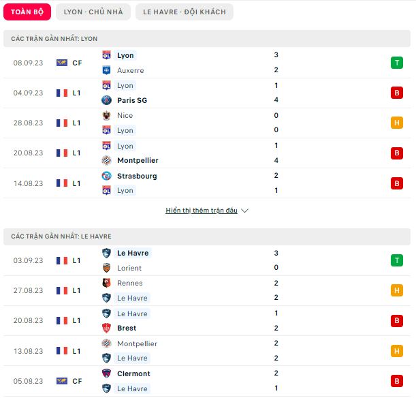Click the Nice club crest icon
Image resolution: width=416 pixels, height=398 pixels.
[x=106, y=115]
